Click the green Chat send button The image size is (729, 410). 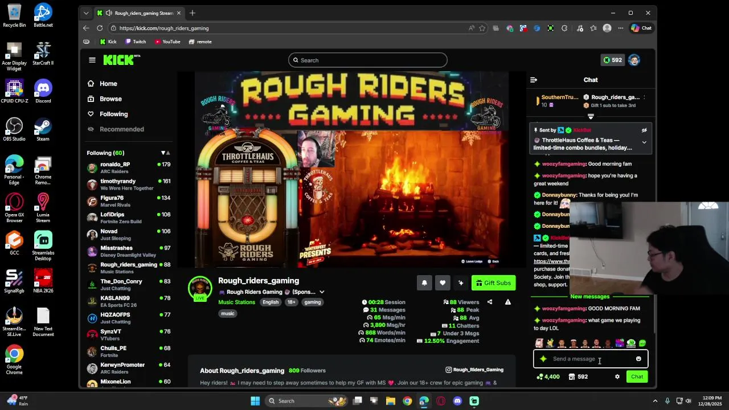coord(637,376)
